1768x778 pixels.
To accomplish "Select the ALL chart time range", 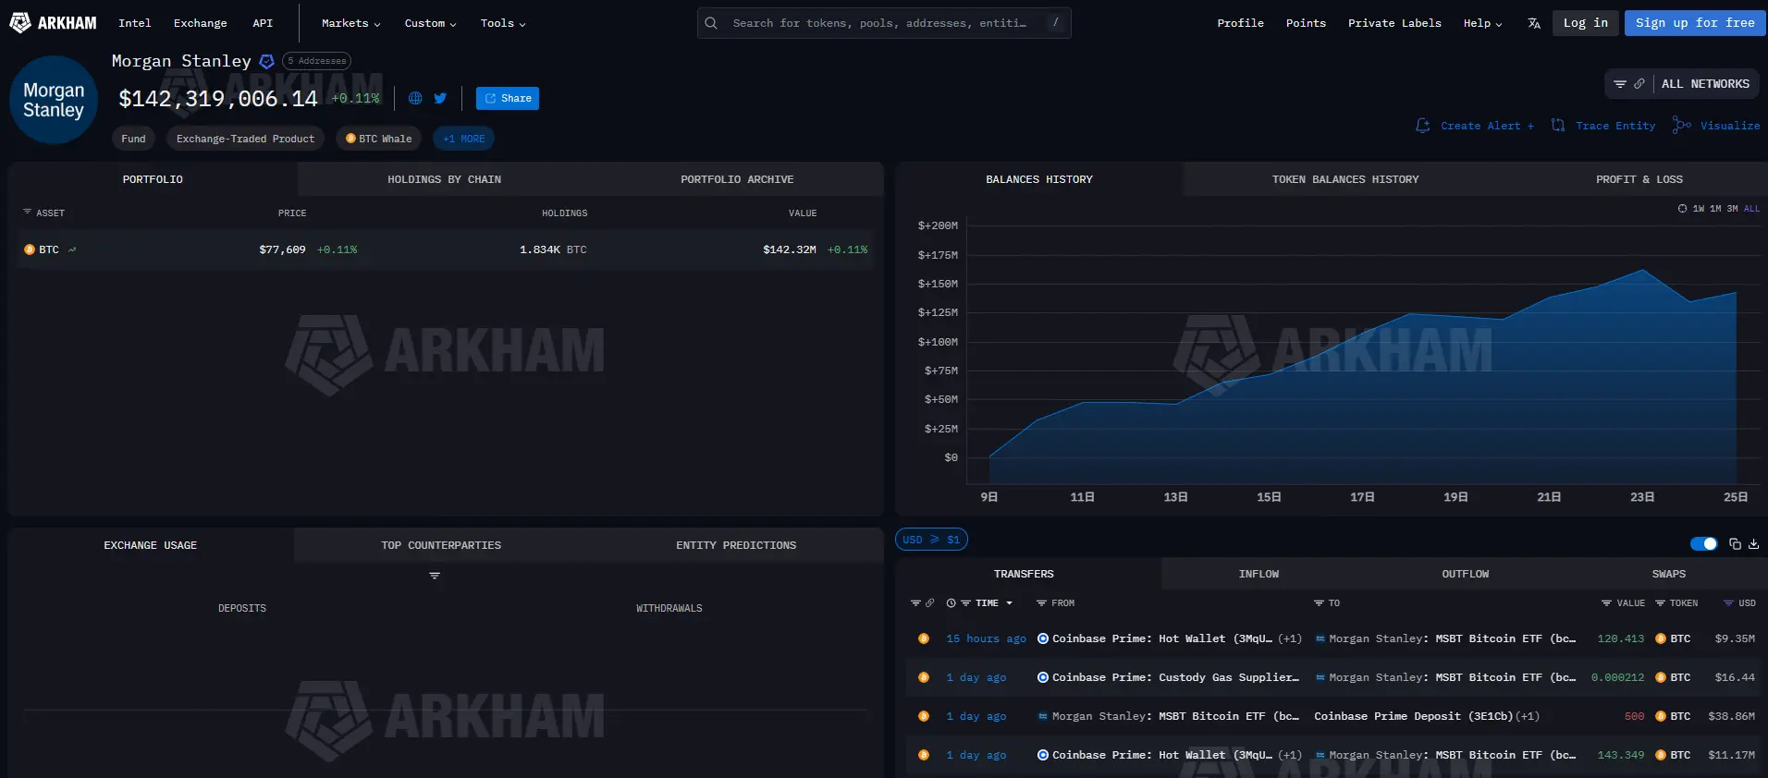I will tap(1751, 209).
